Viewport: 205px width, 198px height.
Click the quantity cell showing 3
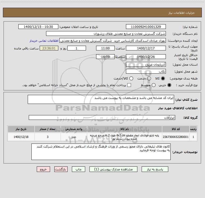point(48,137)
